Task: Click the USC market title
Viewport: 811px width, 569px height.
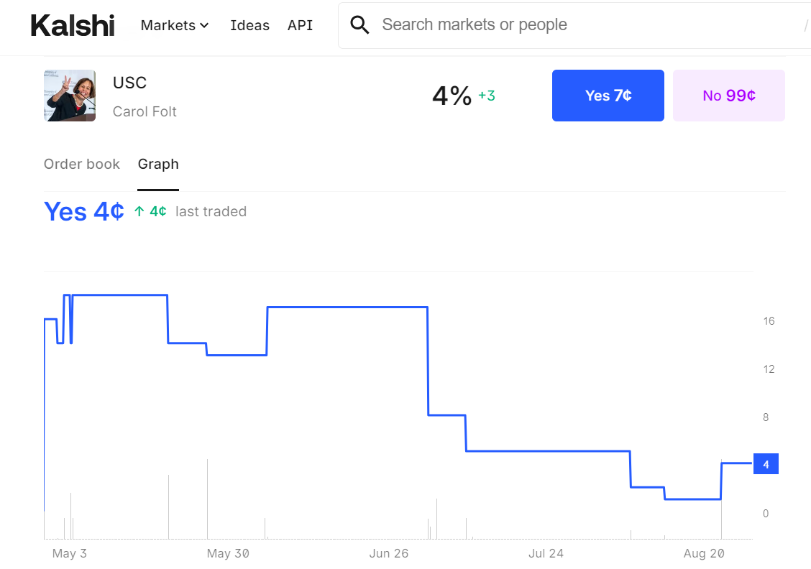Action: tap(130, 83)
